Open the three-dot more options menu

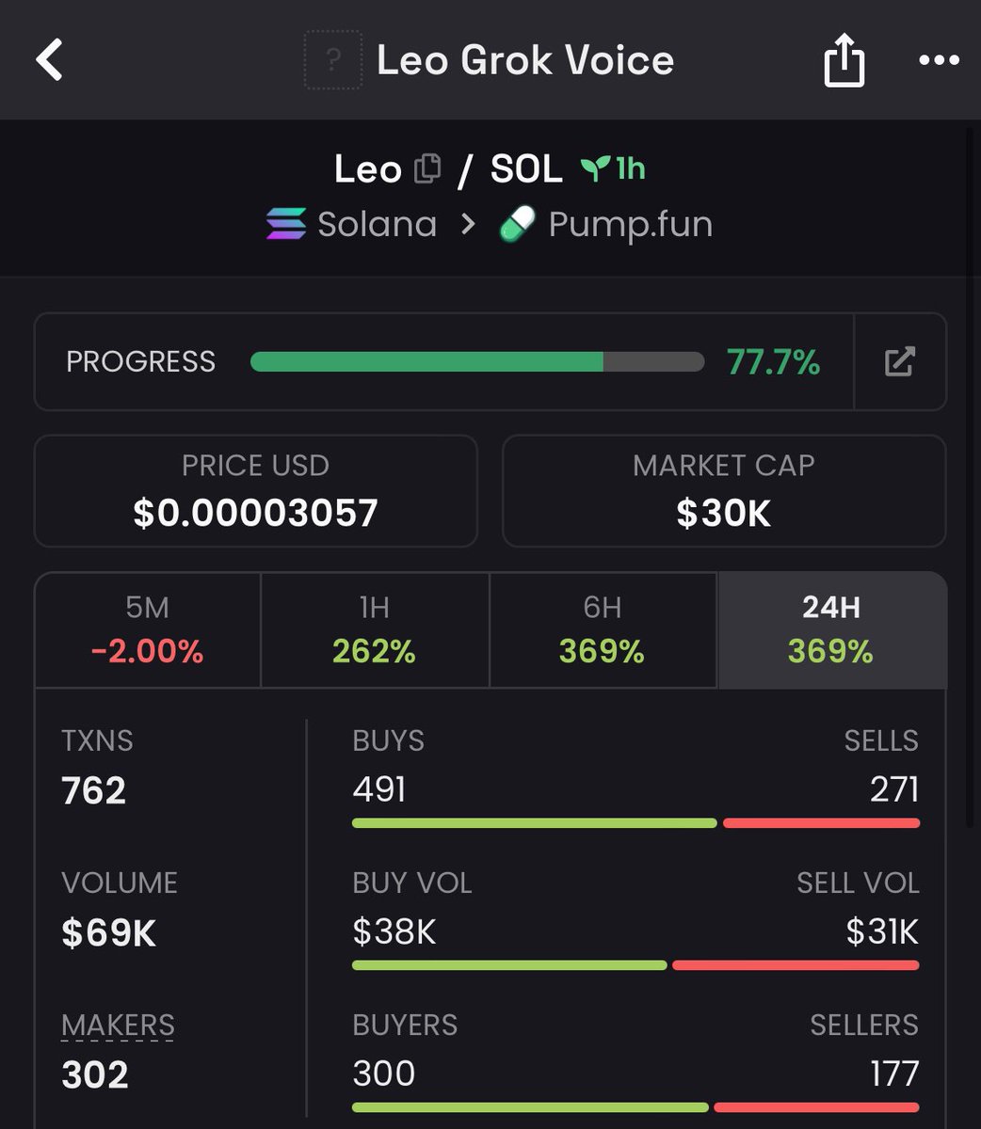(x=939, y=60)
